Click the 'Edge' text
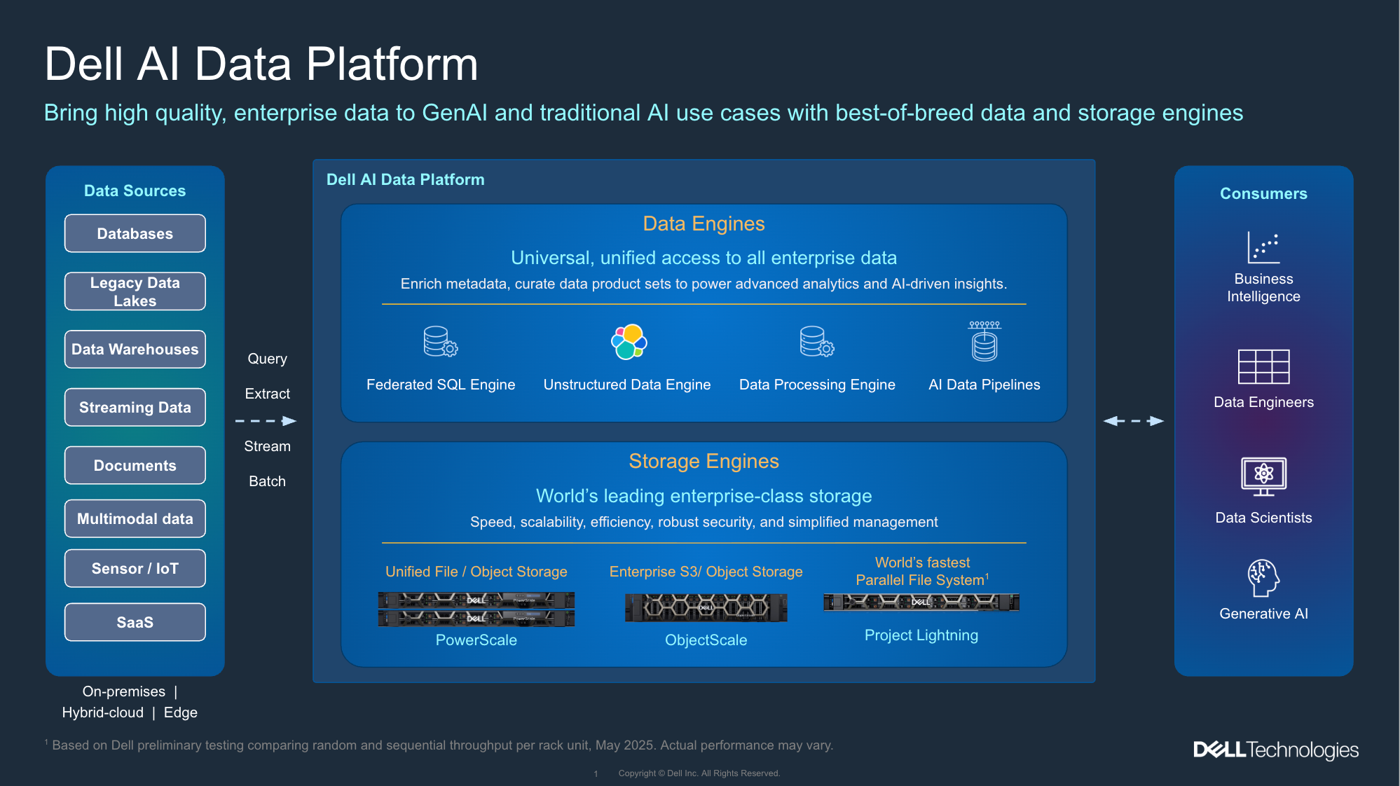 pos(181,712)
